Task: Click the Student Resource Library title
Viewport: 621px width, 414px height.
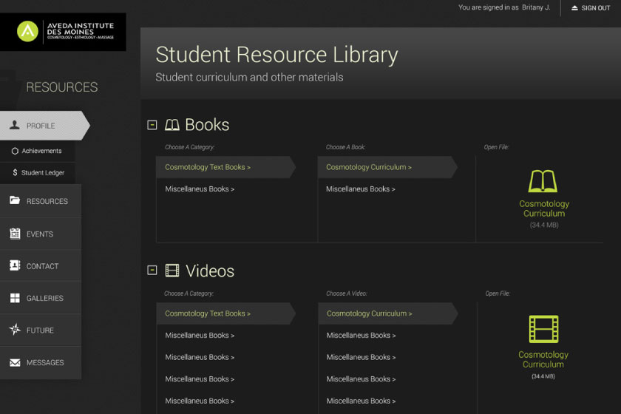Action: 276,55
